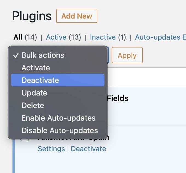Open the plugin Settings link
Screen dimensions: 186x173
pos(51,149)
